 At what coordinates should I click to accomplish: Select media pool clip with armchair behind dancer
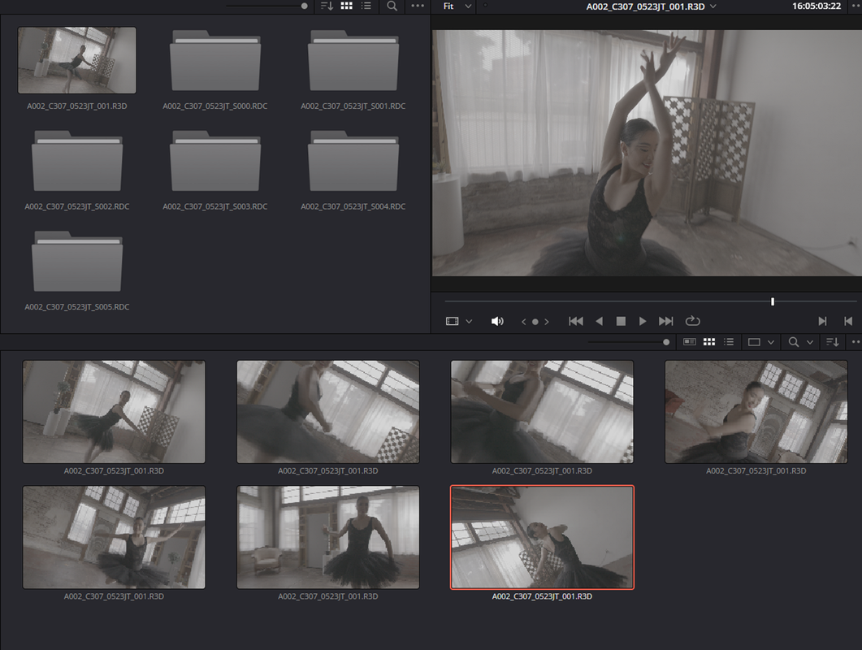[x=328, y=537]
